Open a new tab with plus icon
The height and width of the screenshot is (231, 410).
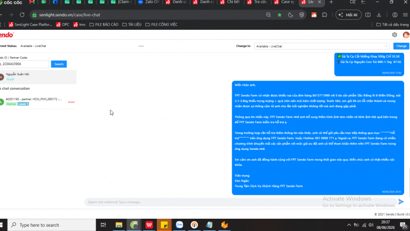point(331,2)
